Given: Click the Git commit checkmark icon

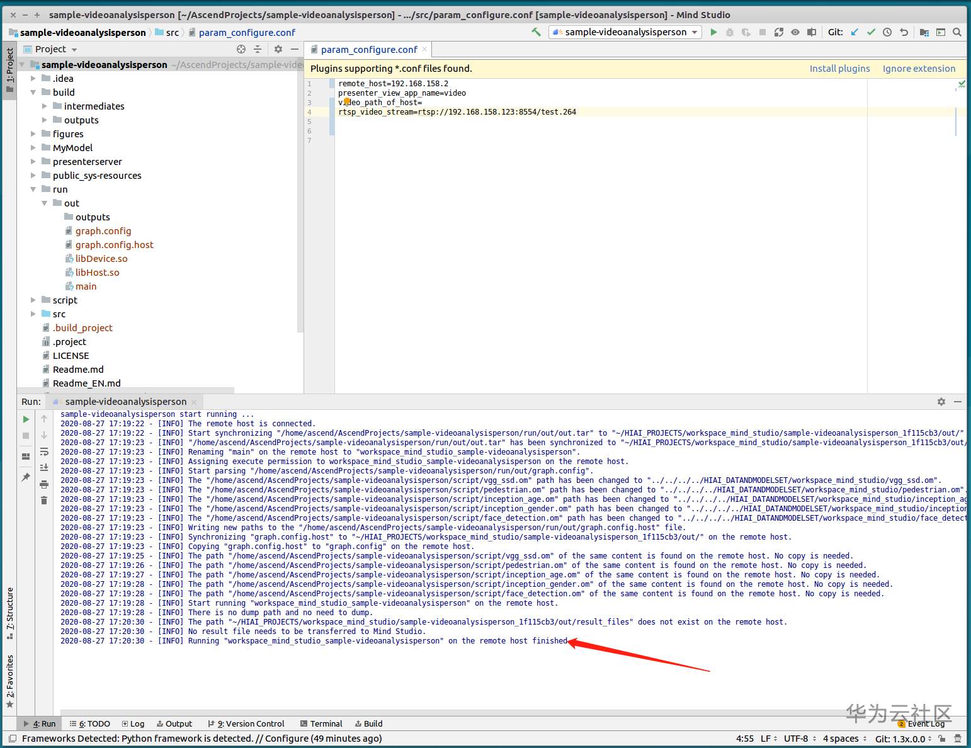Looking at the screenshot, I should coord(871,32).
